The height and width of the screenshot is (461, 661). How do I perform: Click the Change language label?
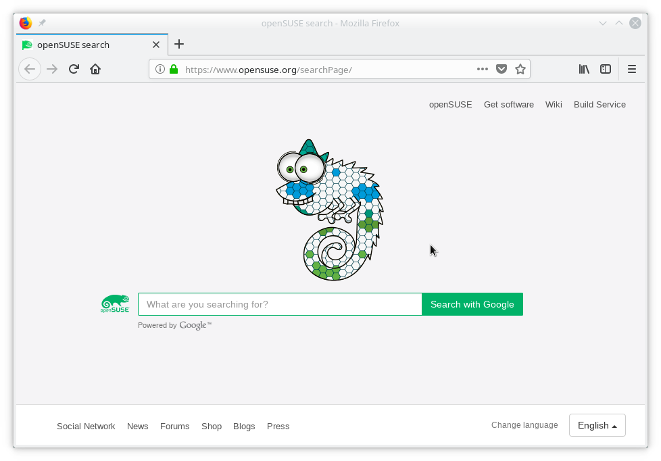[524, 425]
